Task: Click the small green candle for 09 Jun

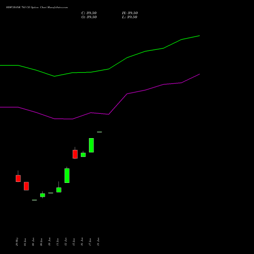Action: pyautogui.click(x=43, y=195)
